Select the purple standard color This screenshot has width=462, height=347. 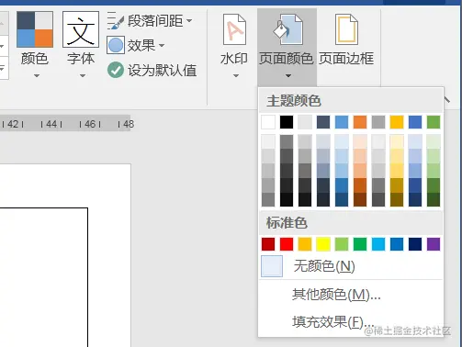coord(434,244)
